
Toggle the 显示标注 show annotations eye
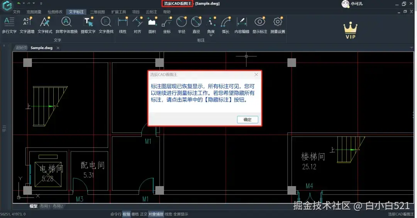pos(259,25)
